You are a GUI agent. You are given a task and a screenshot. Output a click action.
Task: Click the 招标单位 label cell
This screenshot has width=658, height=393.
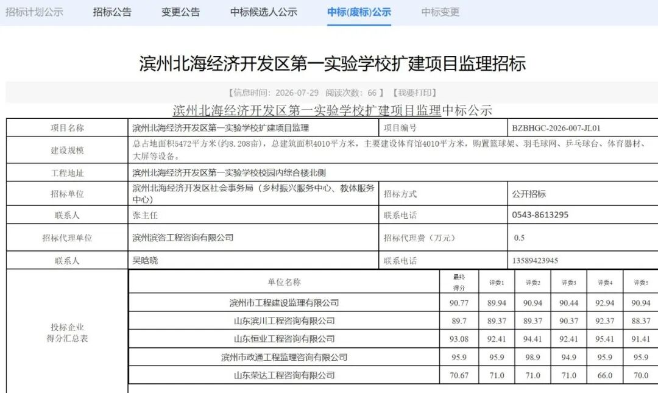point(67,194)
